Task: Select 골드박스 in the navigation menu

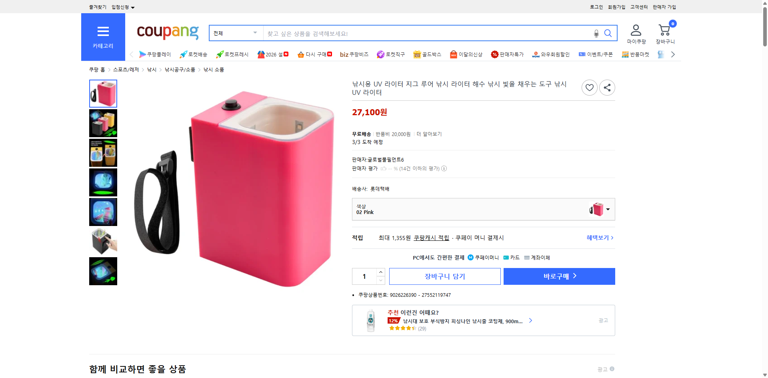Action: click(x=427, y=54)
